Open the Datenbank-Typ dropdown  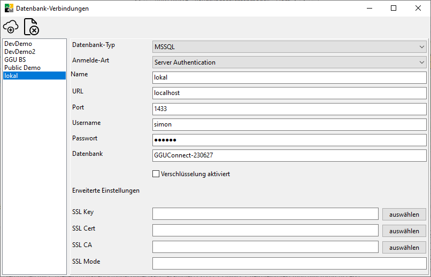[x=289, y=47]
